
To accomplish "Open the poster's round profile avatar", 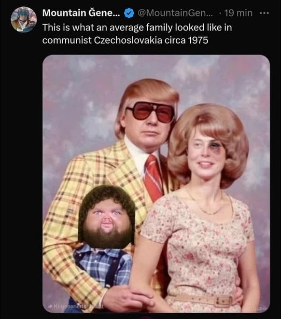I will (24, 19).
